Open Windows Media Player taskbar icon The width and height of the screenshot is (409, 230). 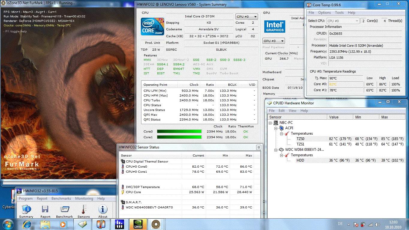pos(63,224)
